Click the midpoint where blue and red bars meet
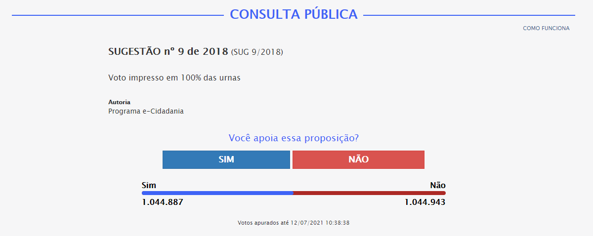Image resolution: width=593 pixels, height=236 pixels. pyautogui.click(x=294, y=193)
